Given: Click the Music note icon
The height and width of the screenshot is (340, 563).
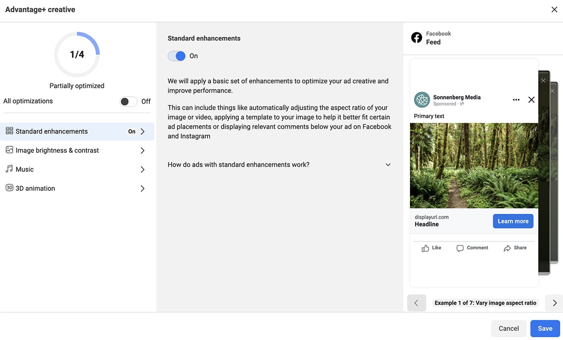Looking at the screenshot, I should pyautogui.click(x=9, y=169).
